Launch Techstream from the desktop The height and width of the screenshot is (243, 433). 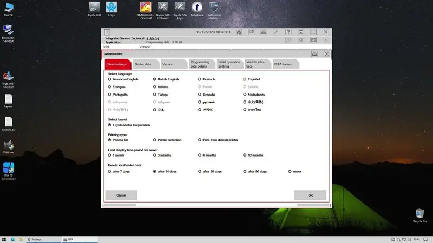point(197,9)
